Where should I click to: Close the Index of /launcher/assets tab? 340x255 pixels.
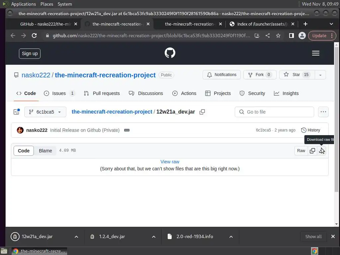click(293, 24)
